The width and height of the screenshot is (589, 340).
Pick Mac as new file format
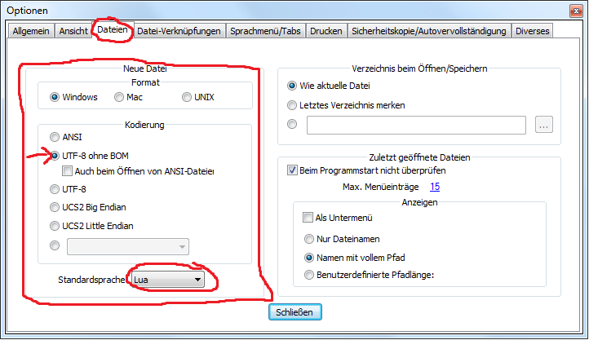coord(120,97)
